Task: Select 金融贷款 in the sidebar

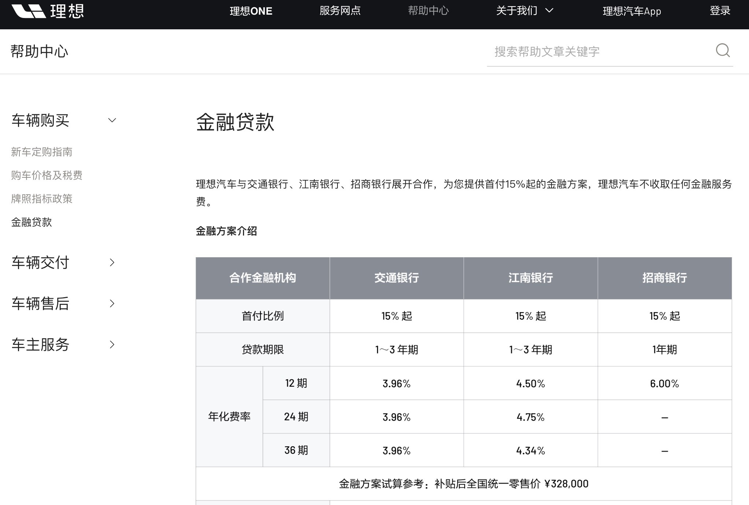Action: click(32, 222)
